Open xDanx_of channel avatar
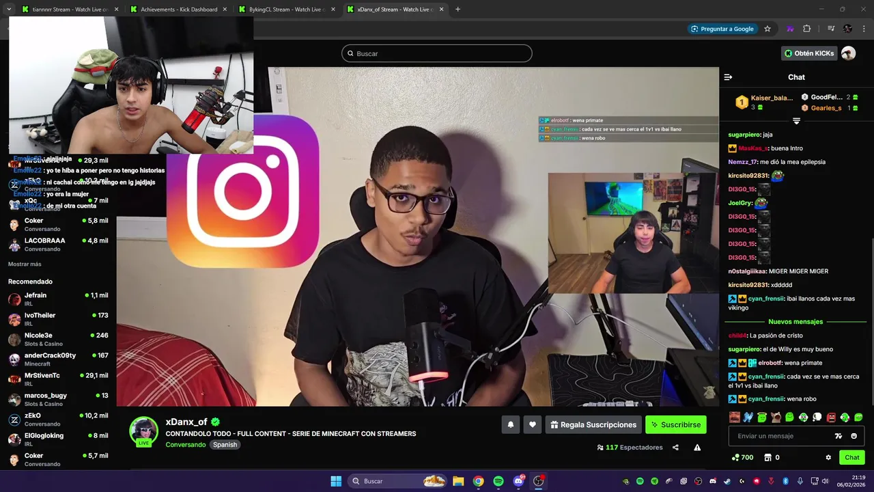This screenshot has width=874, height=492. click(x=144, y=431)
